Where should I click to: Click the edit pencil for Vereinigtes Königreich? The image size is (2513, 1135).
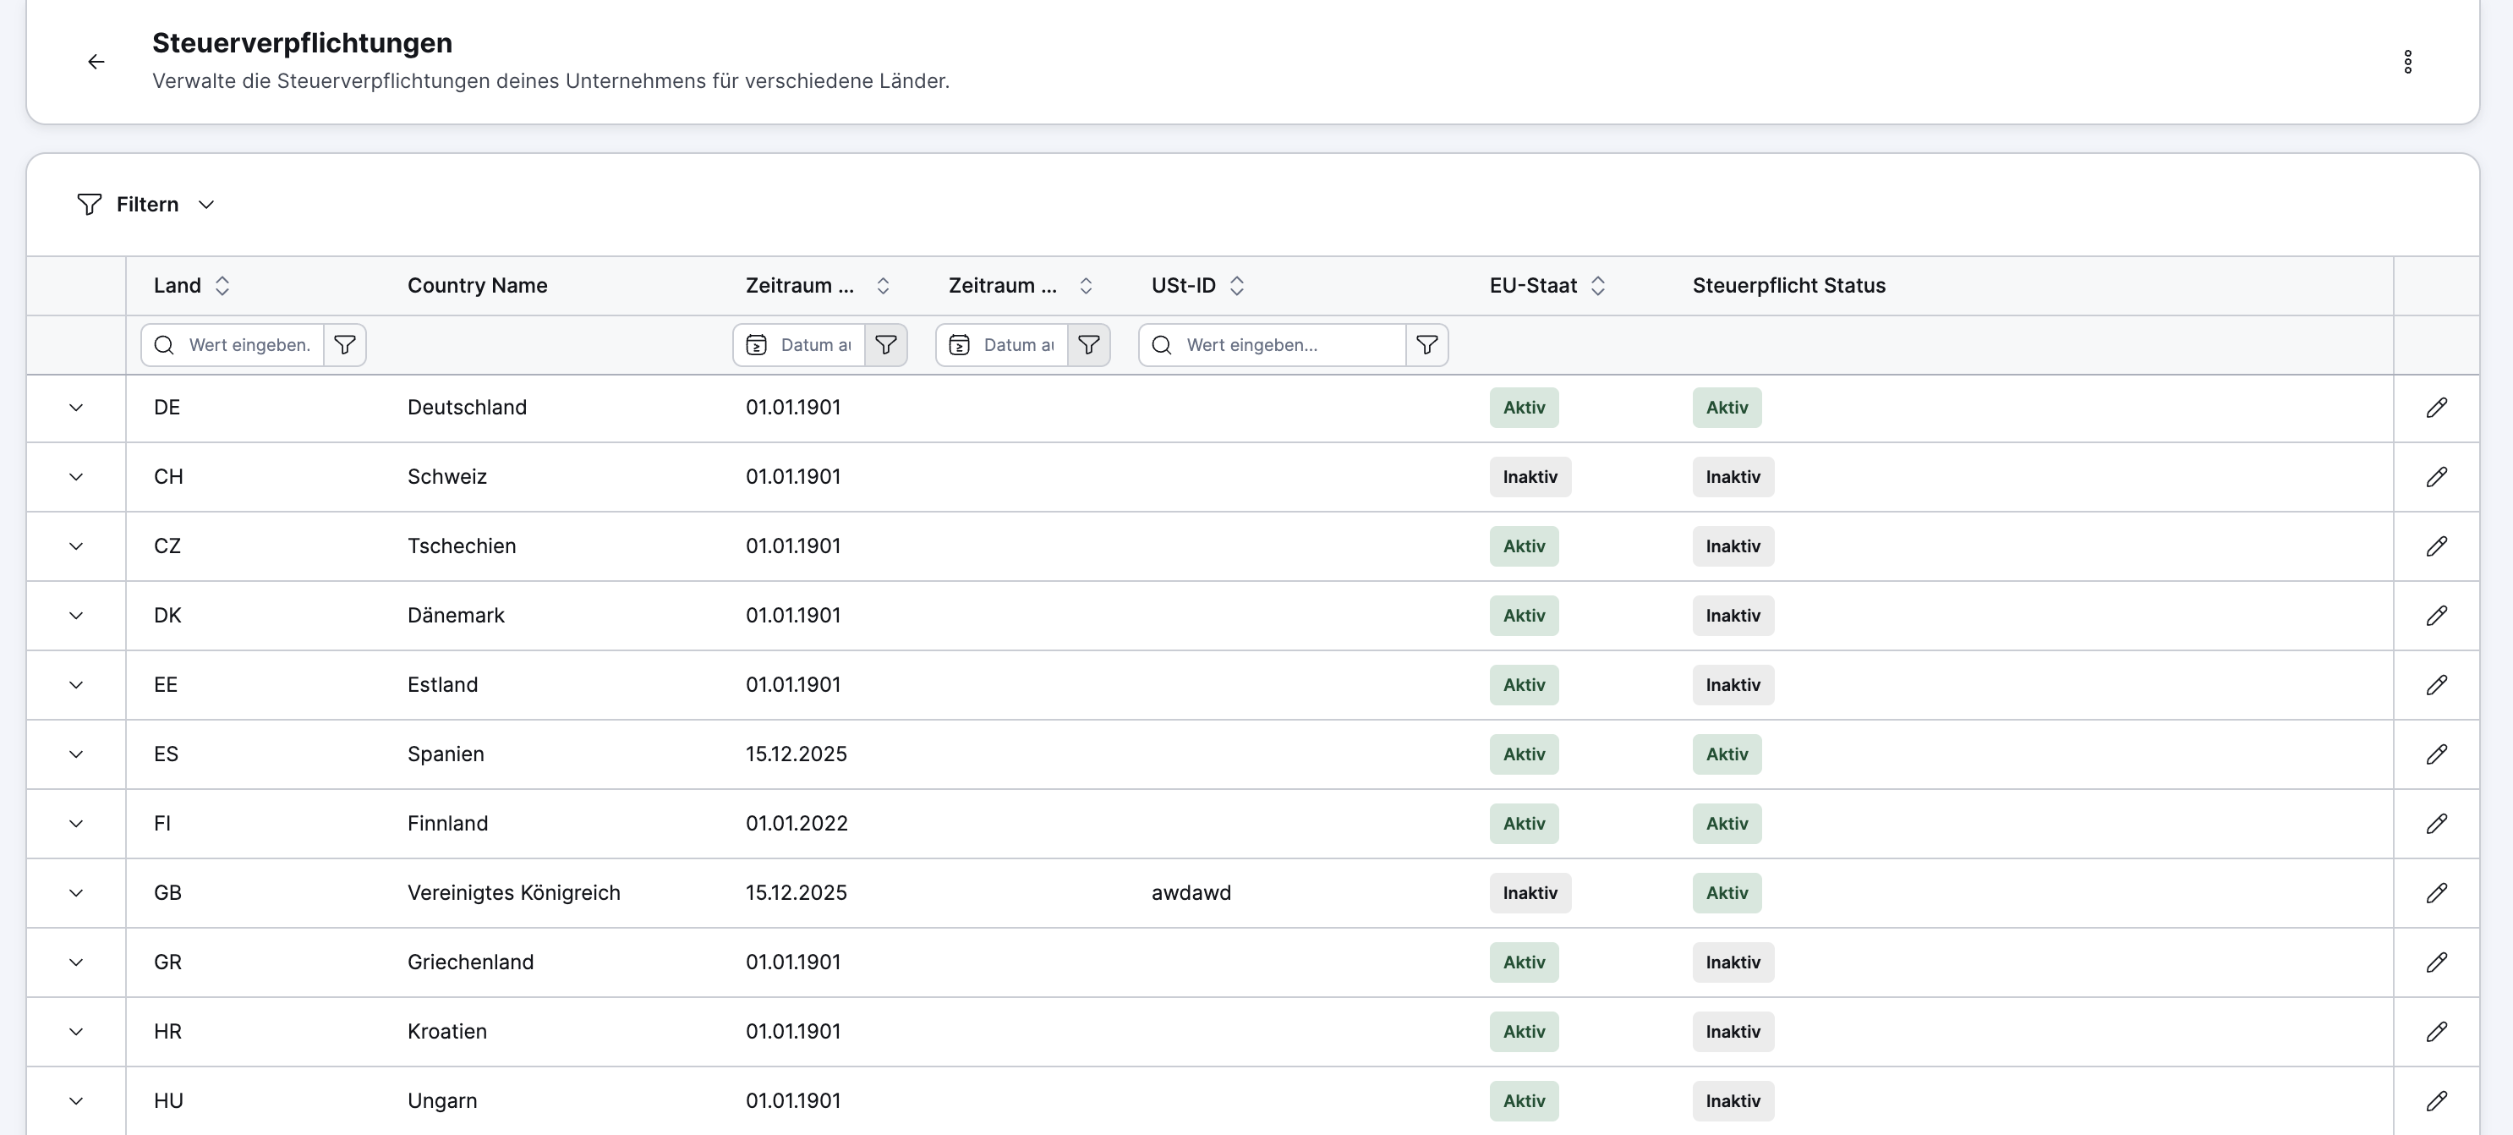(2436, 893)
